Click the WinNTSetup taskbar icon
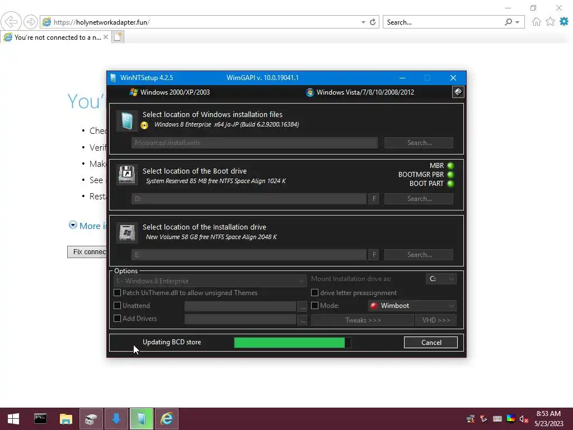This screenshot has width=573, height=430. pos(142,419)
